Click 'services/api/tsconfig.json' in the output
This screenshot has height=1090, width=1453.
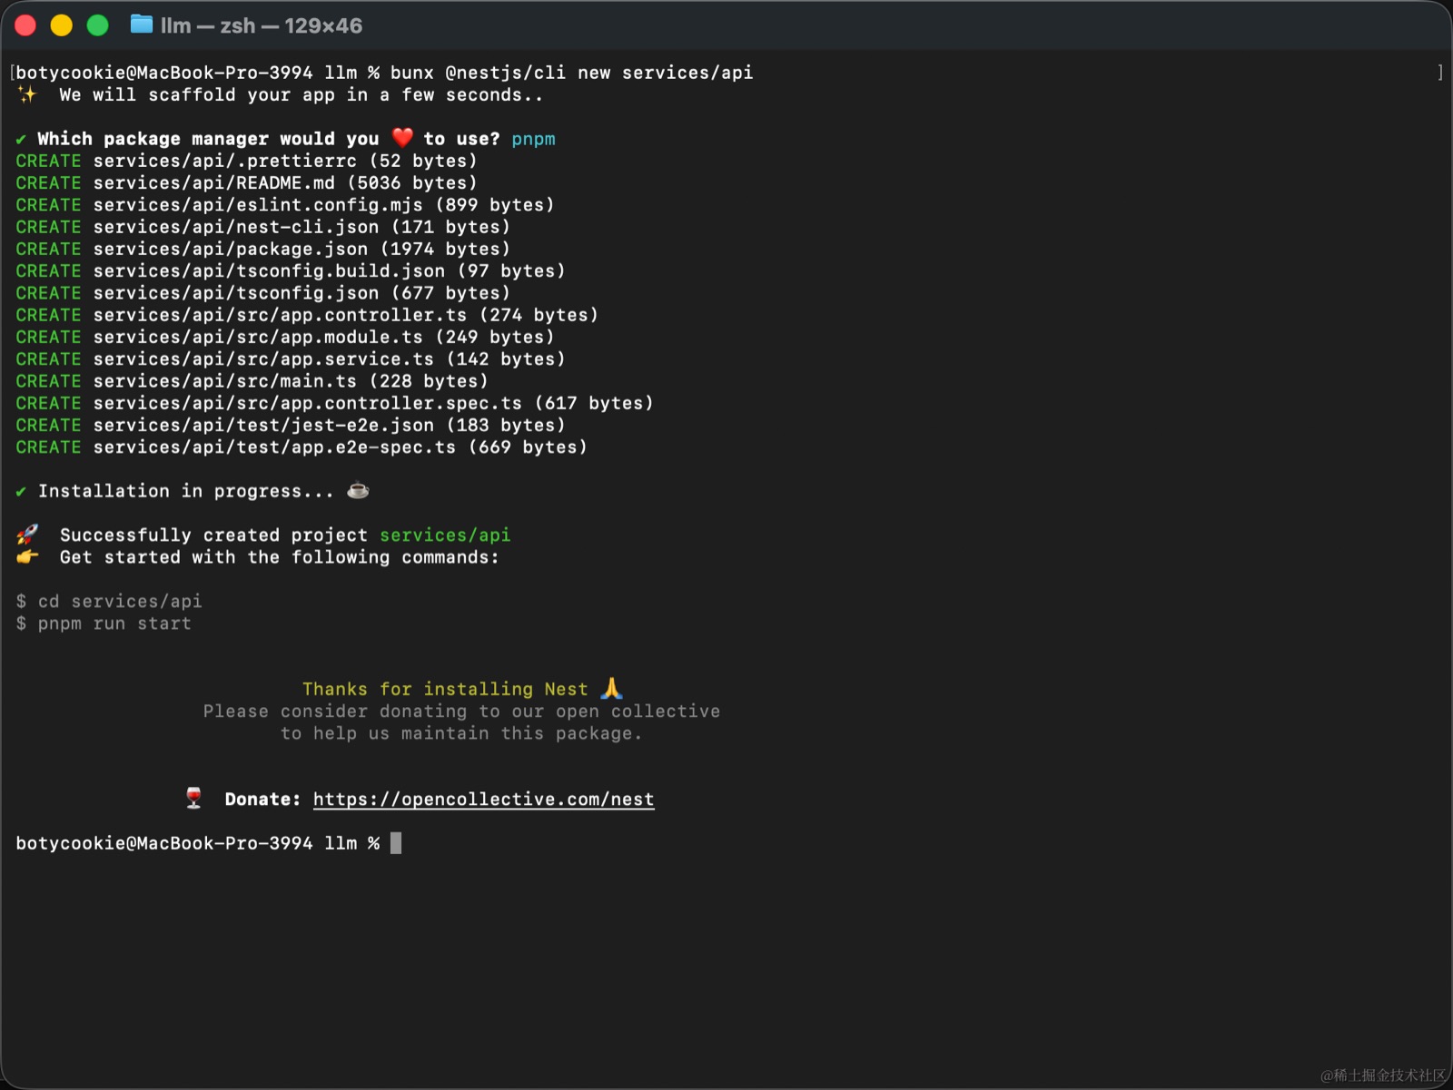(236, 293)
